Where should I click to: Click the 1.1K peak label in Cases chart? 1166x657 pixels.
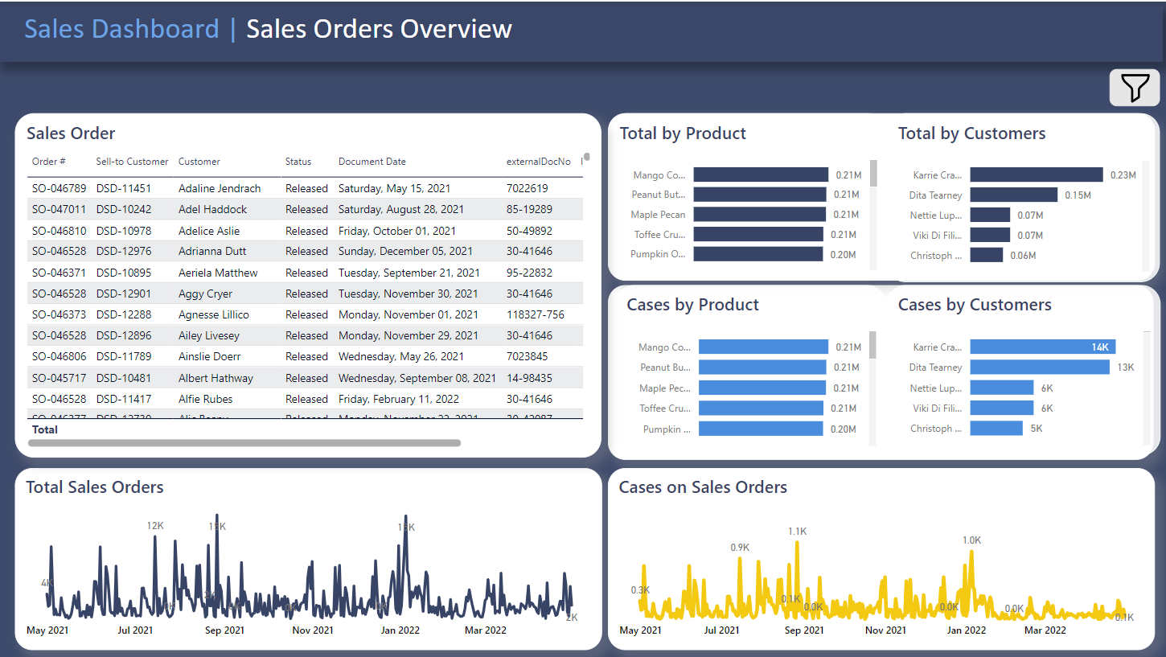797,532
